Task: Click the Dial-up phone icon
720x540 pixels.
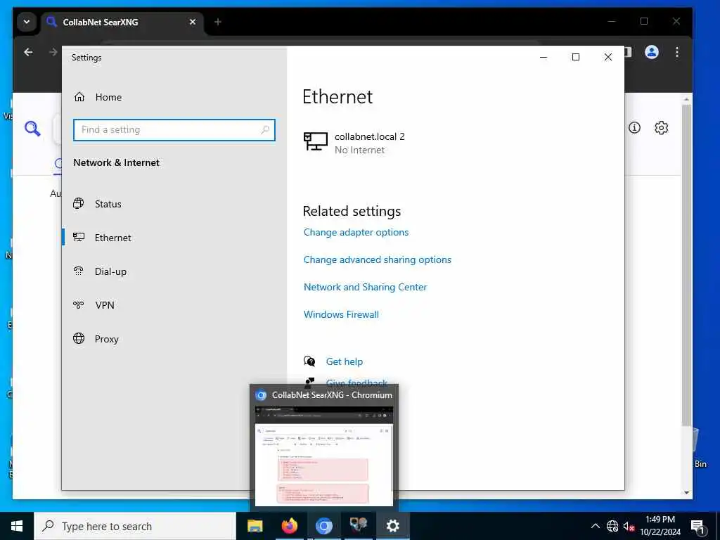Action: click(x=79, y=271)
